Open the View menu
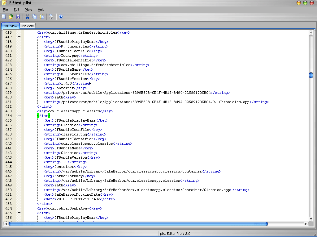Viewport: 317px width, 237px height. point(28,10)
